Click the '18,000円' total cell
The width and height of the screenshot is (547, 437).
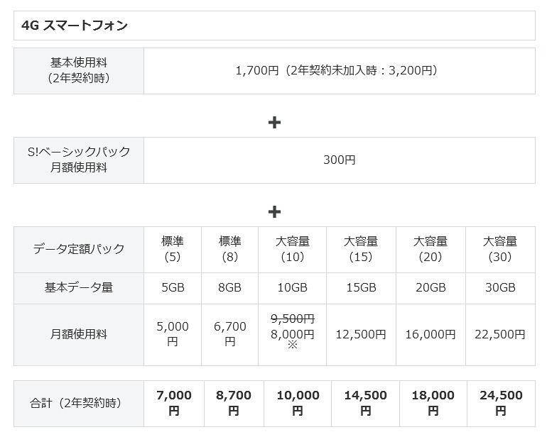(433, 404)
